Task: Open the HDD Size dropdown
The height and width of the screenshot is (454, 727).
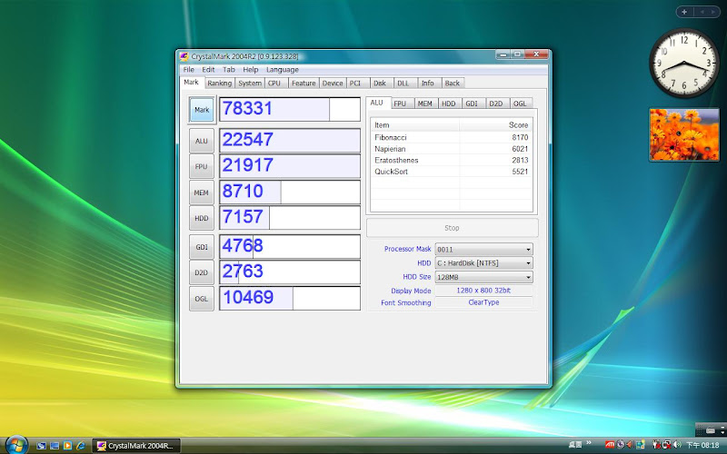Action: pyautogui.click(x=483, y=277)
